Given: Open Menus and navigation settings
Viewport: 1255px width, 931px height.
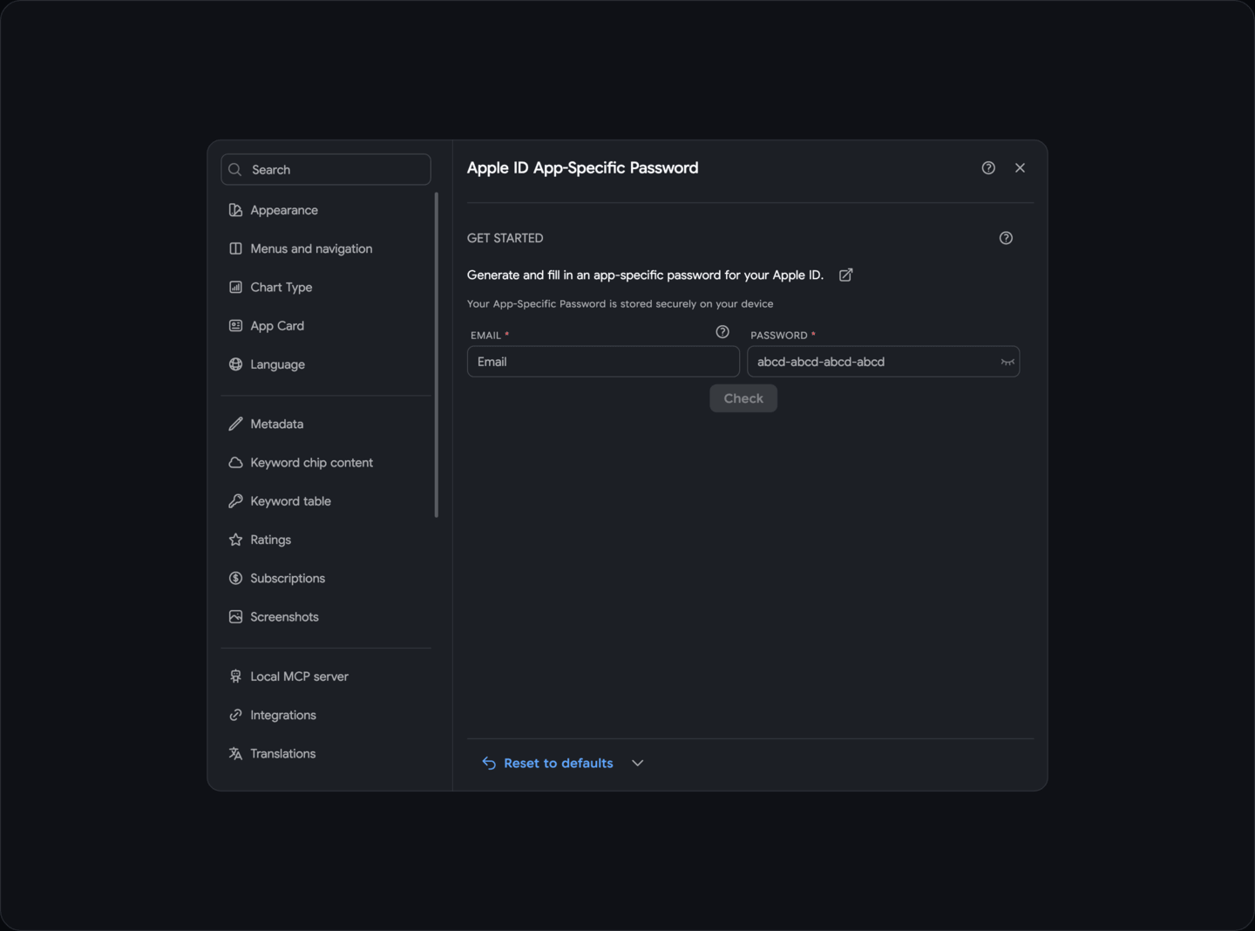Looking at the screenshot, I should pos(326,248).
